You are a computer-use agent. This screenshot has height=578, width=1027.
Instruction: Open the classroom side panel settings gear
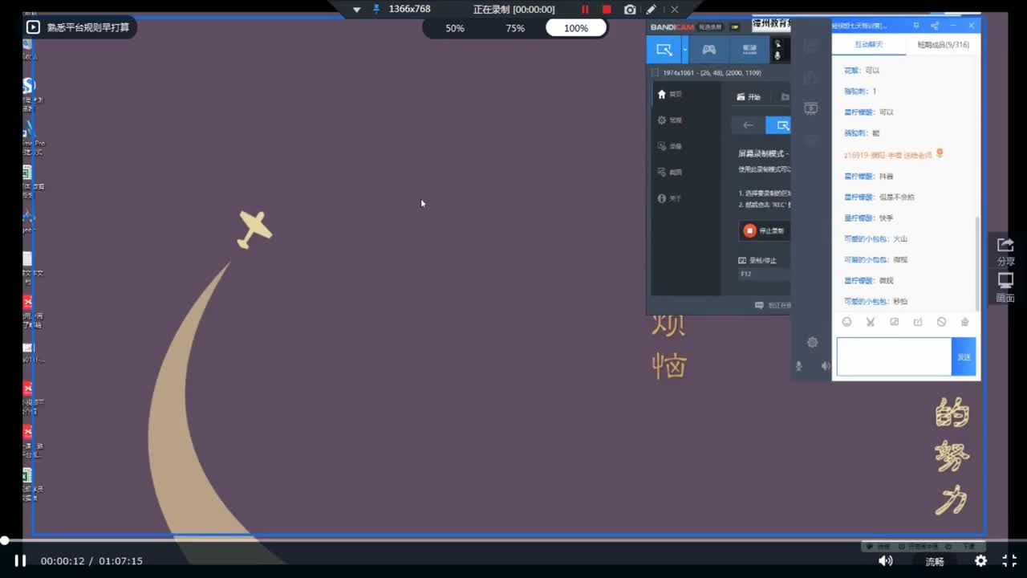tap(812, 342)
